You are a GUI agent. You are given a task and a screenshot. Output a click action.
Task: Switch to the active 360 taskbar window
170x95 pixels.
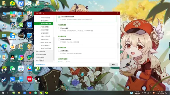click(x=41, y=93)
